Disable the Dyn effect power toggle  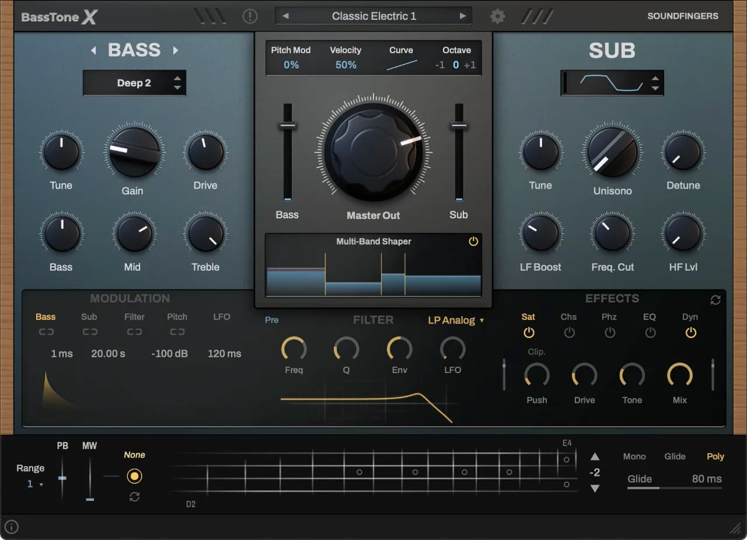(690, 333)
